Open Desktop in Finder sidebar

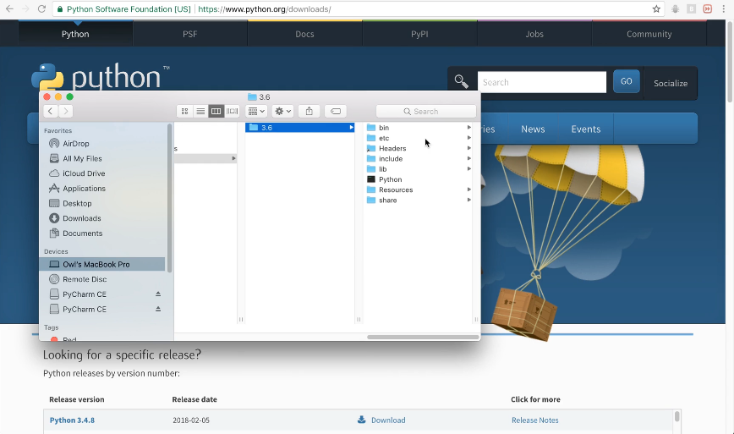(x=77, y=203)
